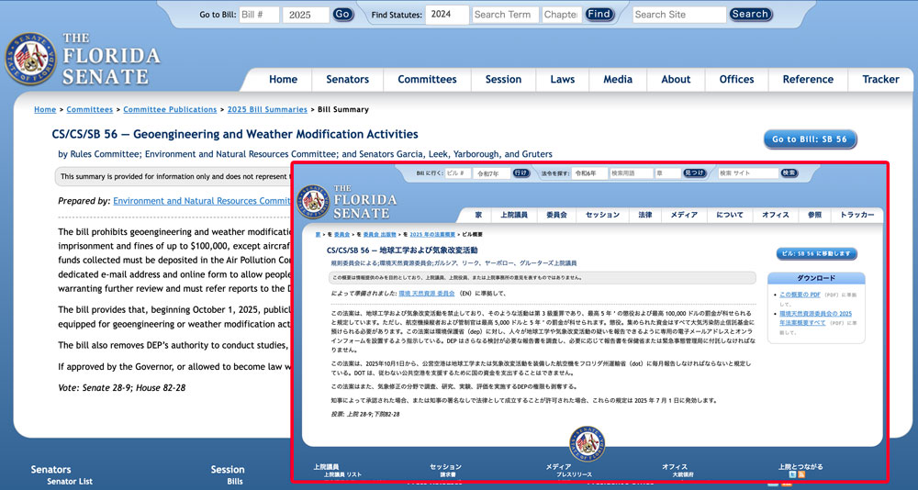Click the Find button for statutes search
The height and width of the screenshot is (490, 918).
coord(599,15)
